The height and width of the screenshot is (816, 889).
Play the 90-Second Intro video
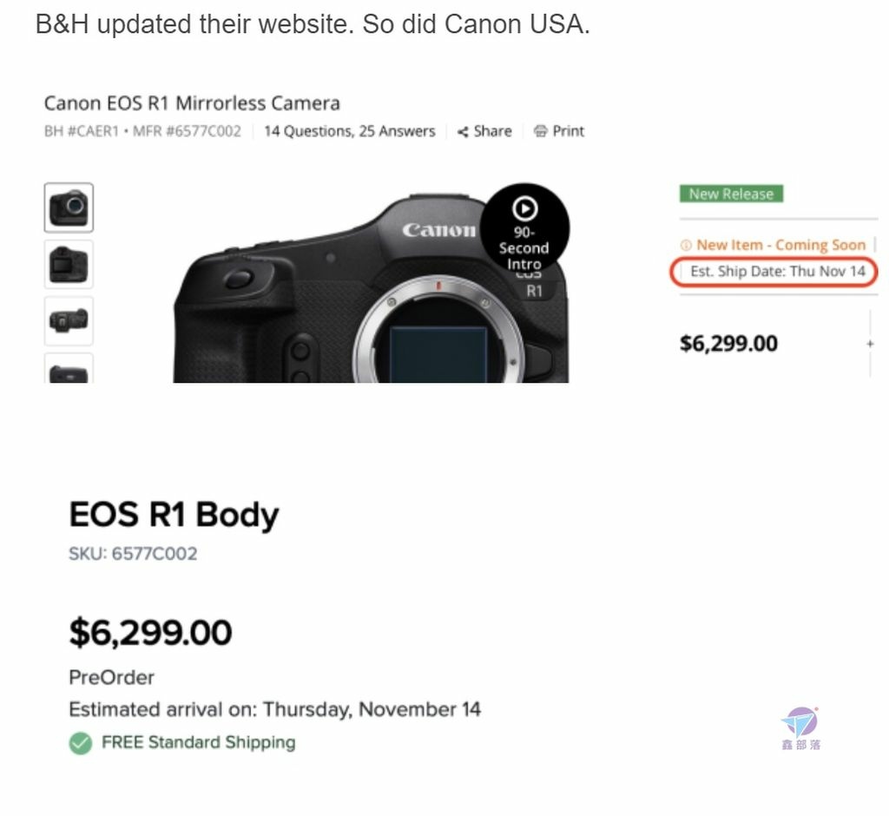(525, 228)
